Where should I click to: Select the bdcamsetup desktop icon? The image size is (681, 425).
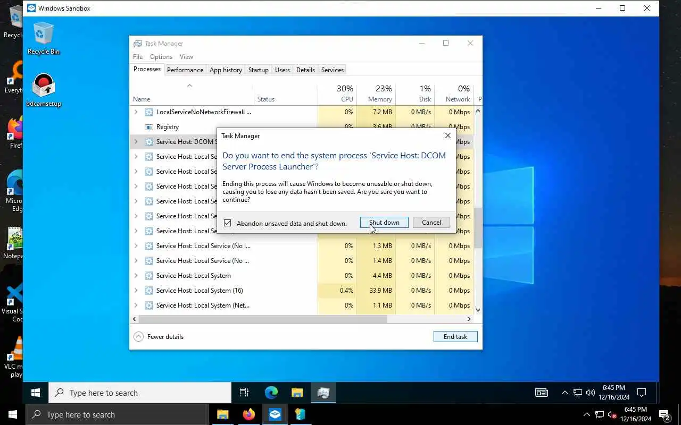pos(44,90)
